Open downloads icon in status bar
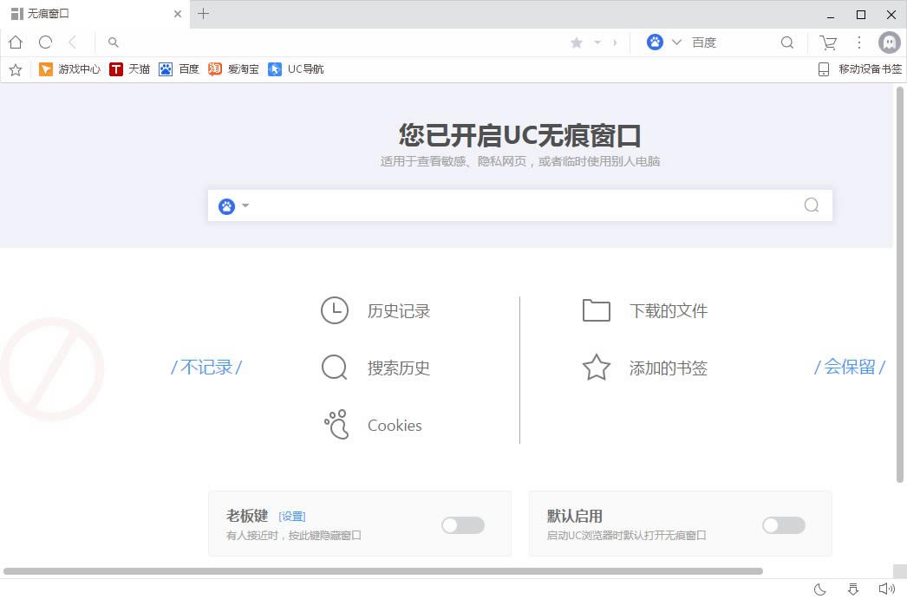This screenshot has width=907, height=599. coord(852,589)
